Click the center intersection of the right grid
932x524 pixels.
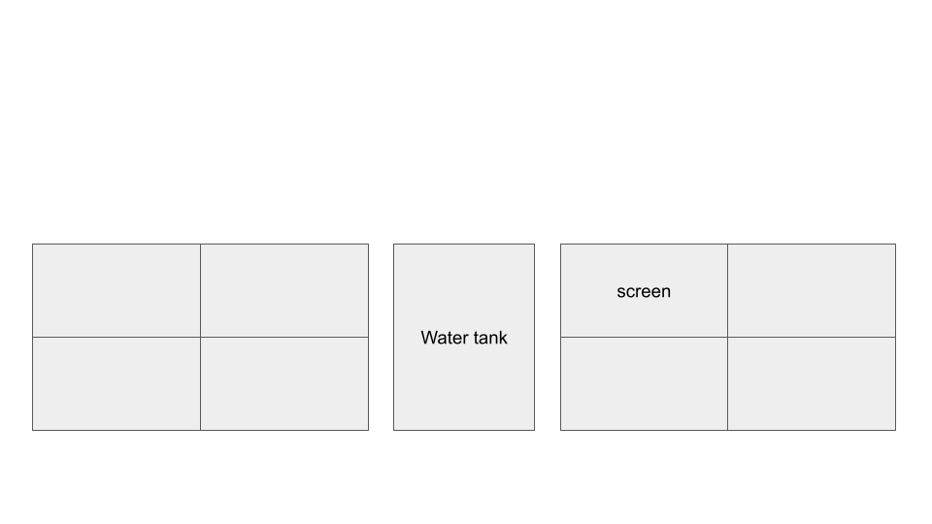tap(727, 337)
